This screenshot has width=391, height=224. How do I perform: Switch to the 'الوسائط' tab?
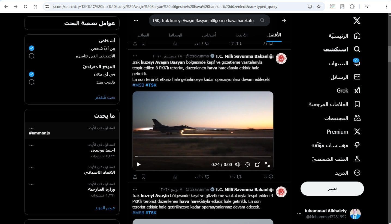point(175,35)
